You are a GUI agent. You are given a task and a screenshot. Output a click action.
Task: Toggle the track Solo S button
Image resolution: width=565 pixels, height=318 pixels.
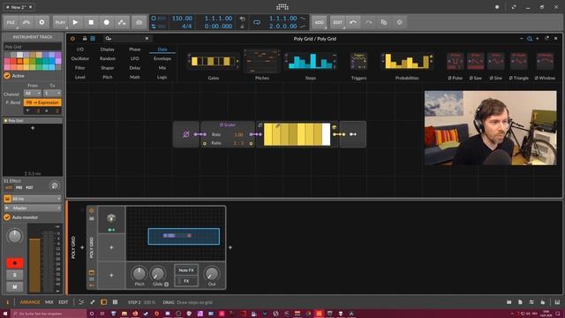coord(15,275)
